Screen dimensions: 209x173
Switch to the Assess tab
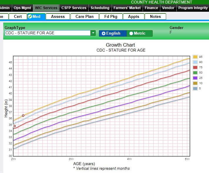coord(58,17)
